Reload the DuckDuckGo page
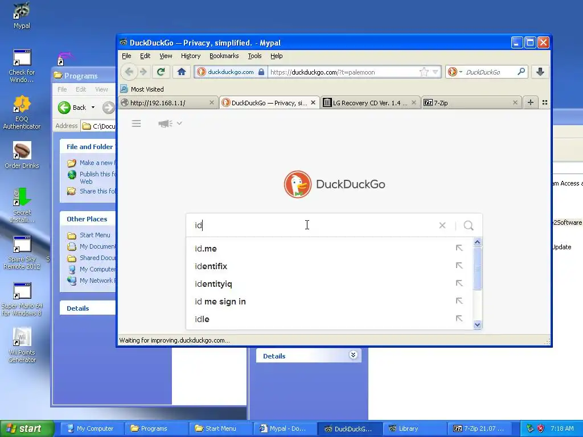Viewport: 583px width, 437px height. [161, 72]
